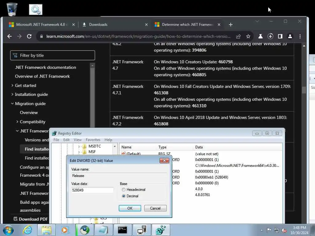Collapse the Migration guide section
The image size is (315, 236).
[x=12, y=104]
